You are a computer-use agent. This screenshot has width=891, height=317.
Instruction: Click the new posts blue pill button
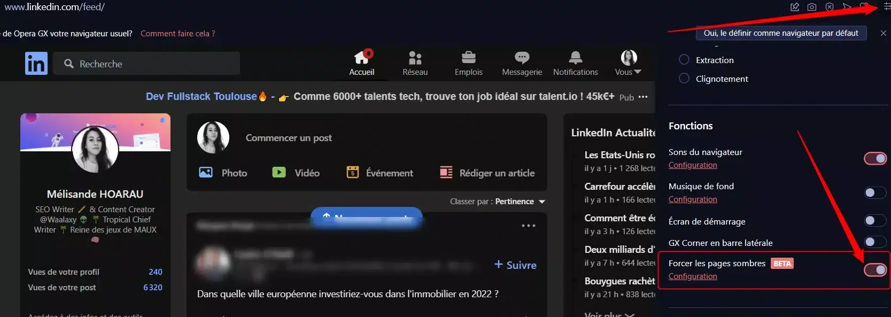pyautogui.click(x=367, y=218)
